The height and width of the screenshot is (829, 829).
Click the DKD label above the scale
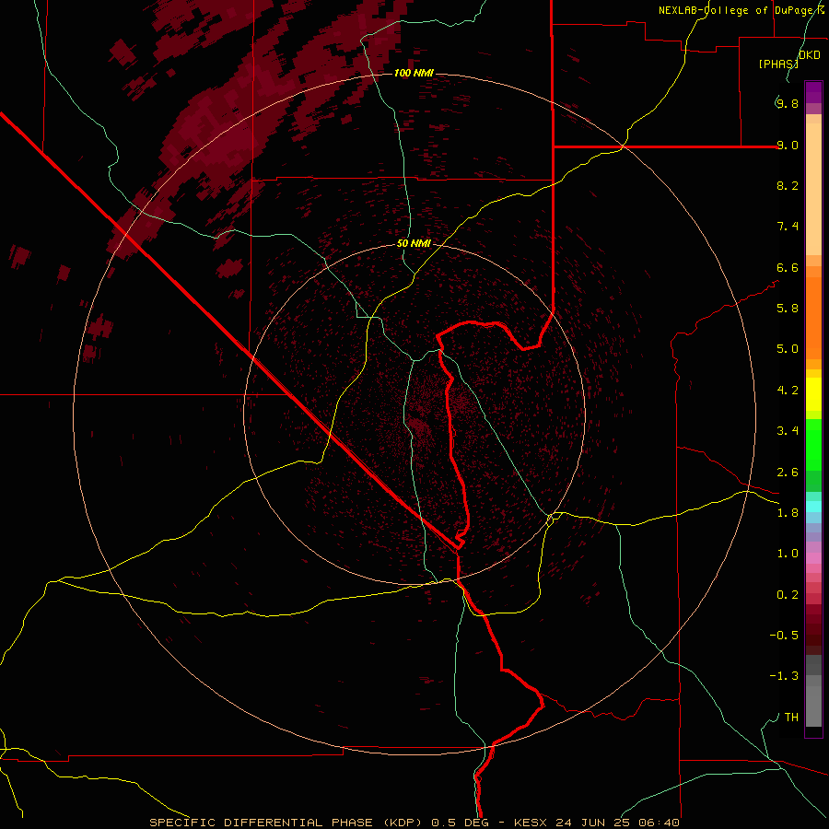pos(810,55)
